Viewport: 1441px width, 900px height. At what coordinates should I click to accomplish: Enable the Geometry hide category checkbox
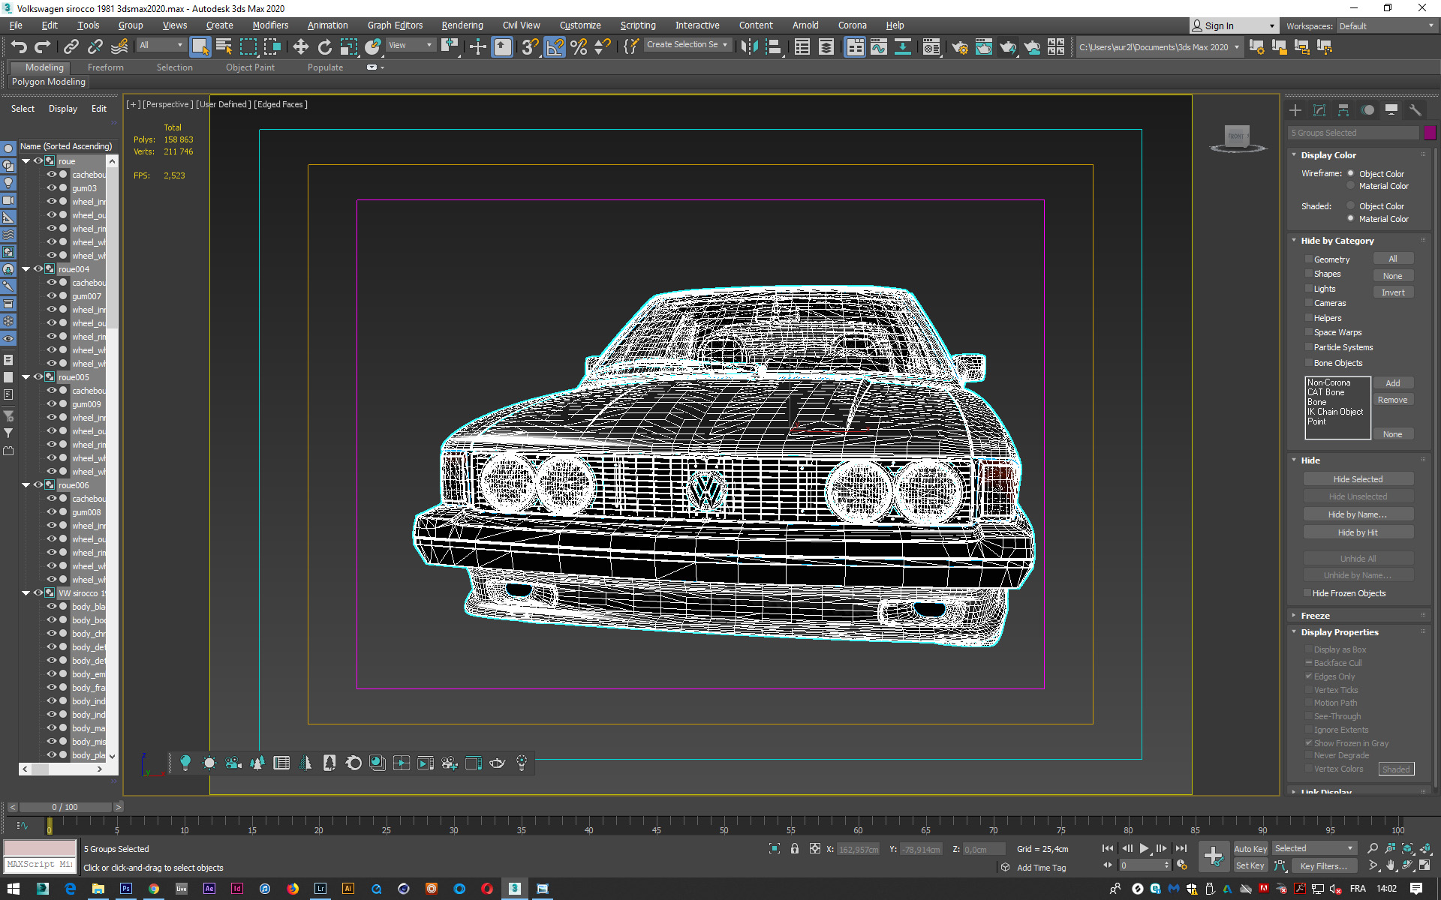coord(1309,259)
